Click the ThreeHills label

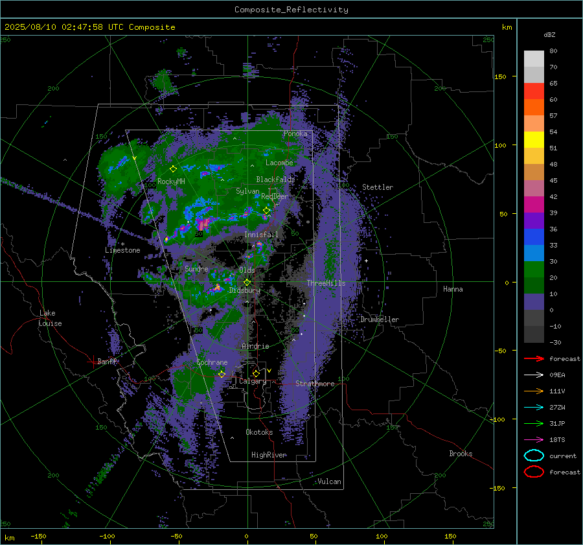tap(326, 283)
